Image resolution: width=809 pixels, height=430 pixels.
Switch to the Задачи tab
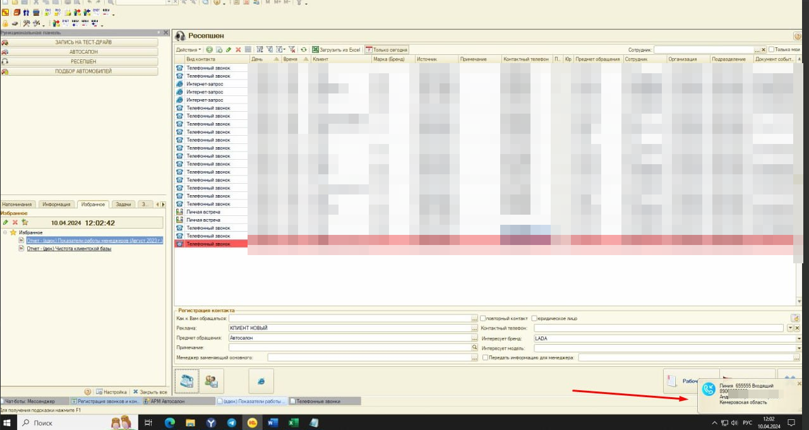(x=124, y=204)
